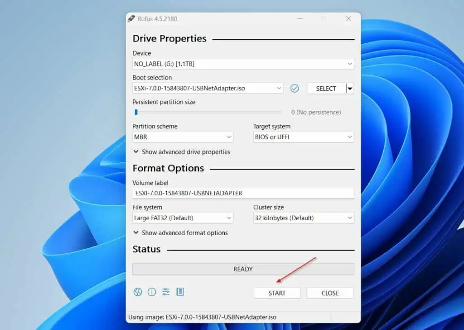Expand Show advanced drive properties
This screenshot has width=464, height=330.
(182, 152)
